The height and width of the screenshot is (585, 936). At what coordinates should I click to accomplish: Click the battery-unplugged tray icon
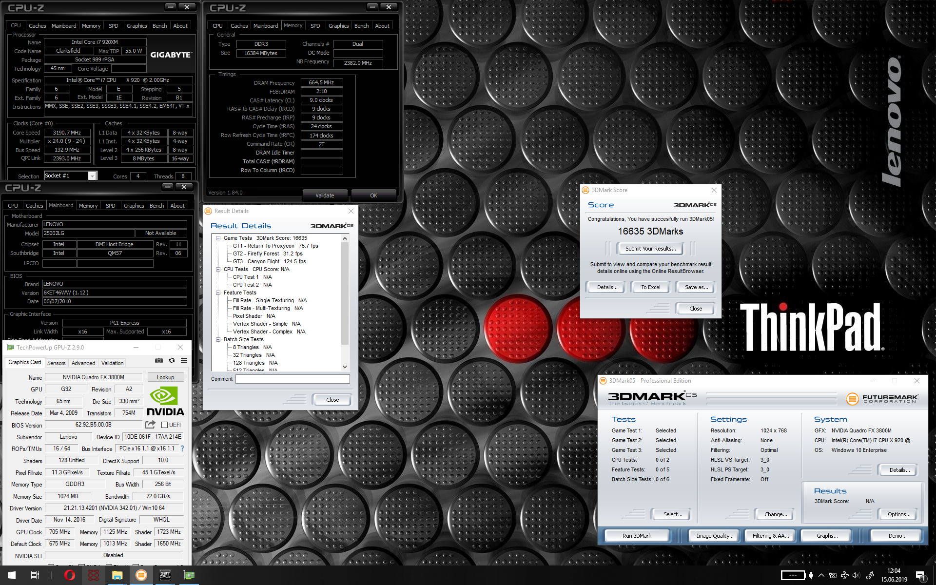pyautogui.click(x=833, y=575)
